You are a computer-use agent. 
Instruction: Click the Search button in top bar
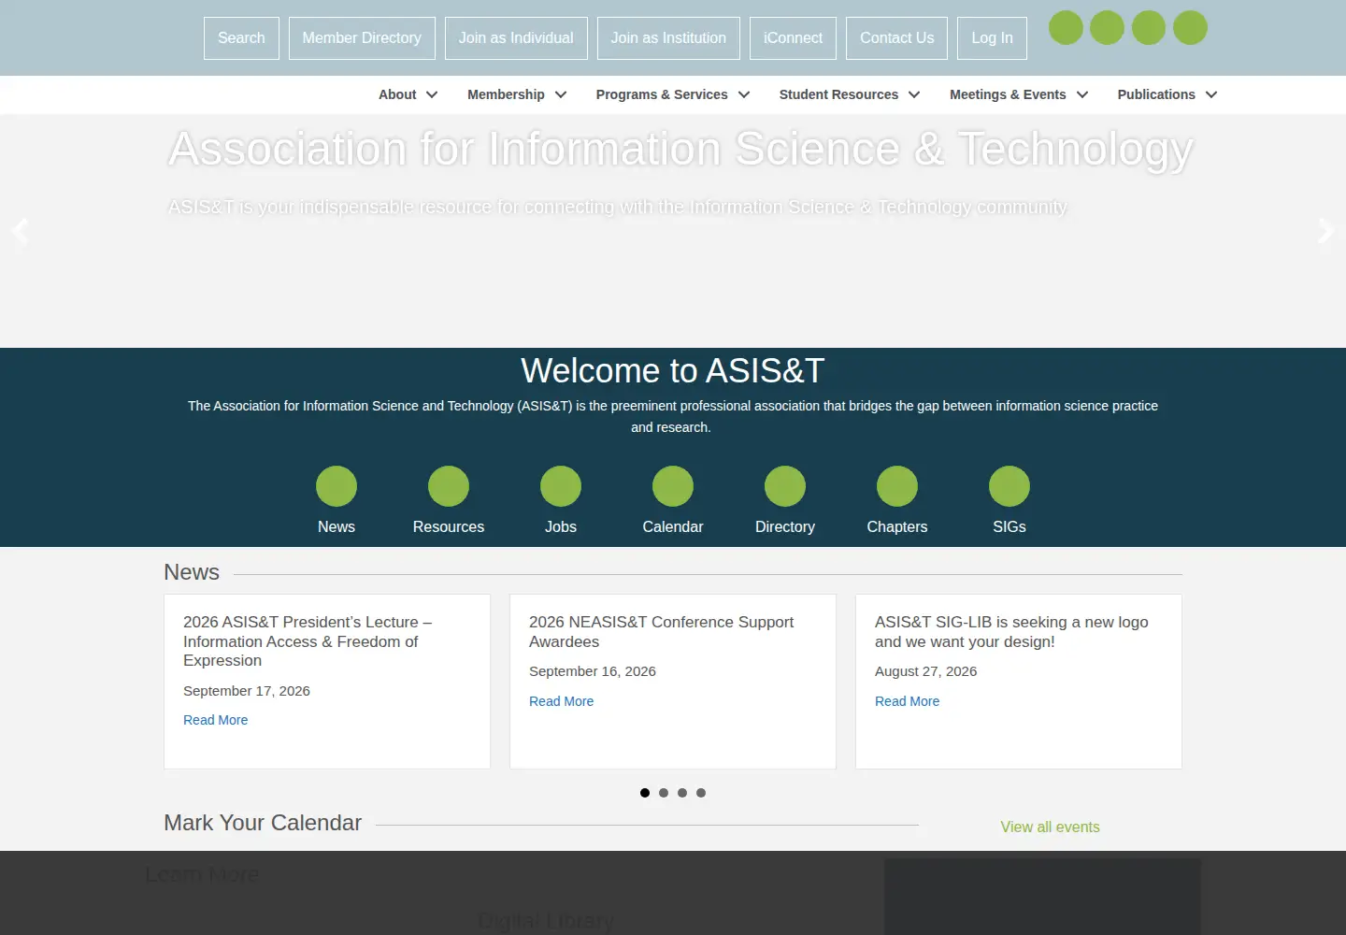pos(241,38)
